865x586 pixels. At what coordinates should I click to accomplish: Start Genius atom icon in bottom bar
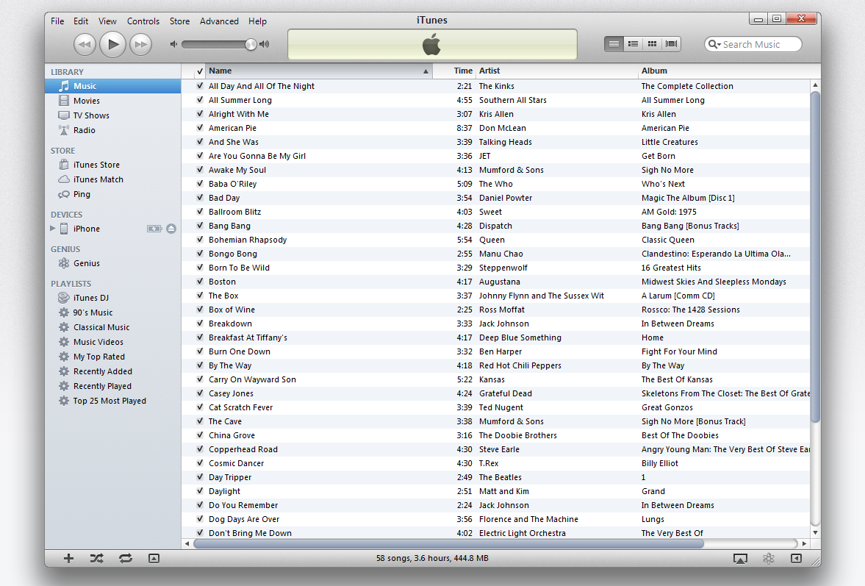click(769, 558)
